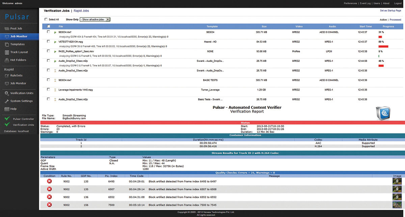Check the Leverage Impairments 1440.mpg checkbox
Image resolution: width=405 pixels, height=217 pixels.
point(49,90)
